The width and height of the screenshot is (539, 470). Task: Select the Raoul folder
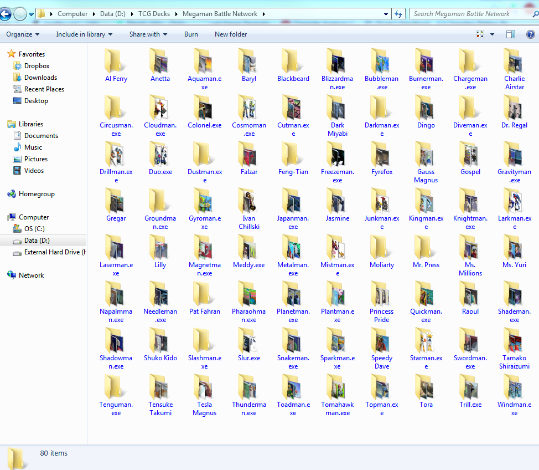pos(470,298)
